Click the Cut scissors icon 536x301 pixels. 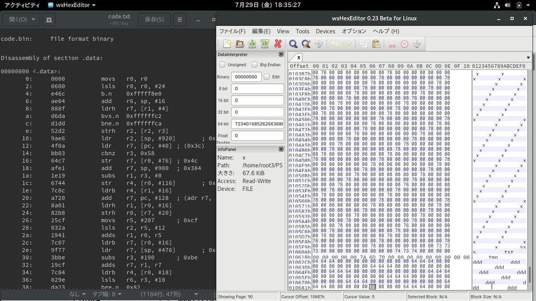[x=392, y=44]
